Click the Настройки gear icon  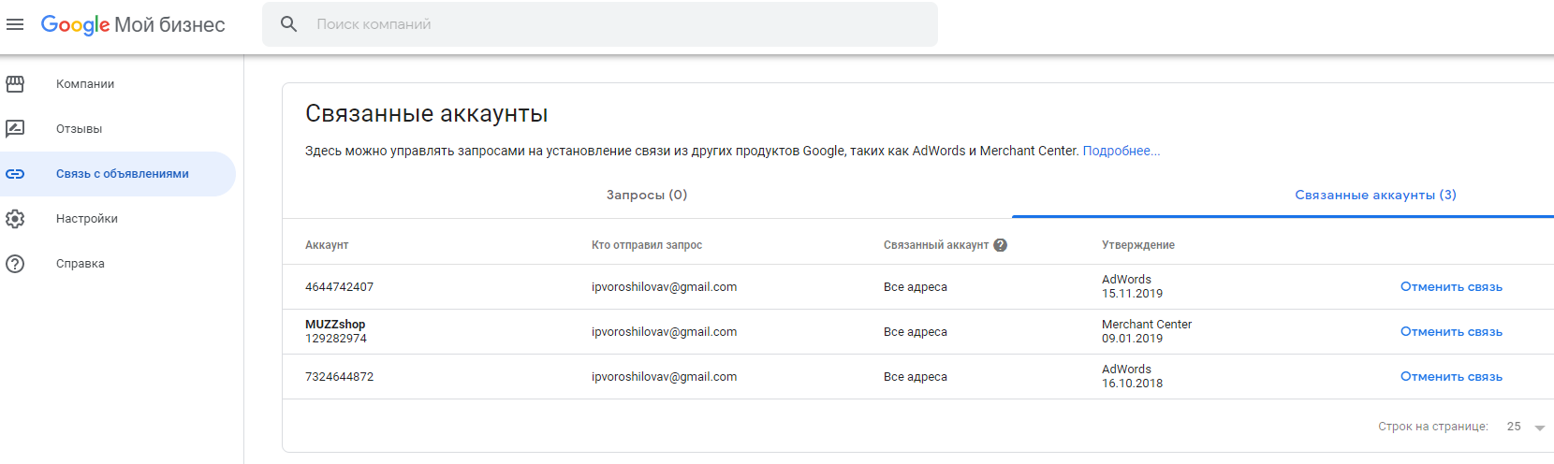15,219
